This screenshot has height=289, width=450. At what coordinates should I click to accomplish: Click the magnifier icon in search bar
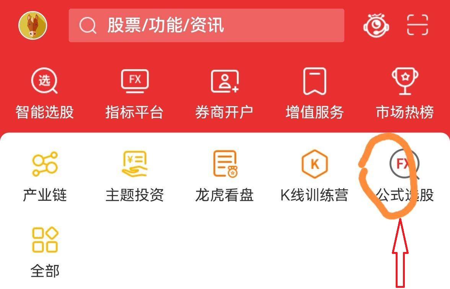click(x=88, y=26)
